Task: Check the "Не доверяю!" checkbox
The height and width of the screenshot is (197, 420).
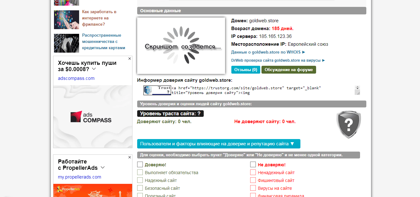Action: (253, 165)
